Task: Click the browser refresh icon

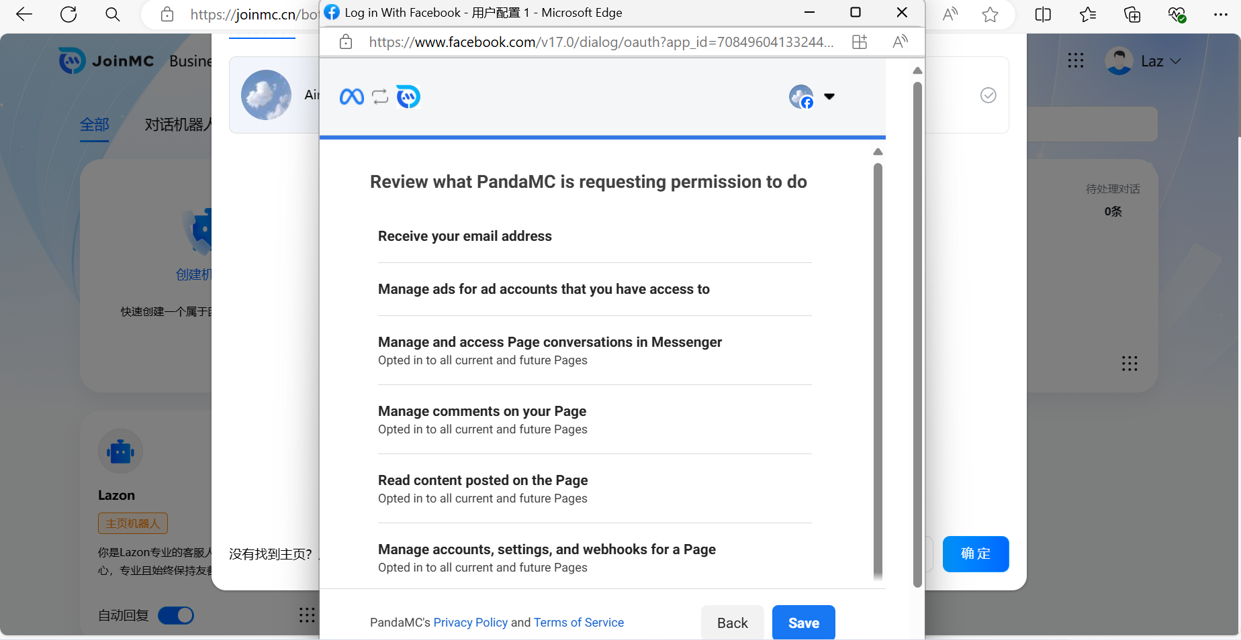Action: (68, 15)
